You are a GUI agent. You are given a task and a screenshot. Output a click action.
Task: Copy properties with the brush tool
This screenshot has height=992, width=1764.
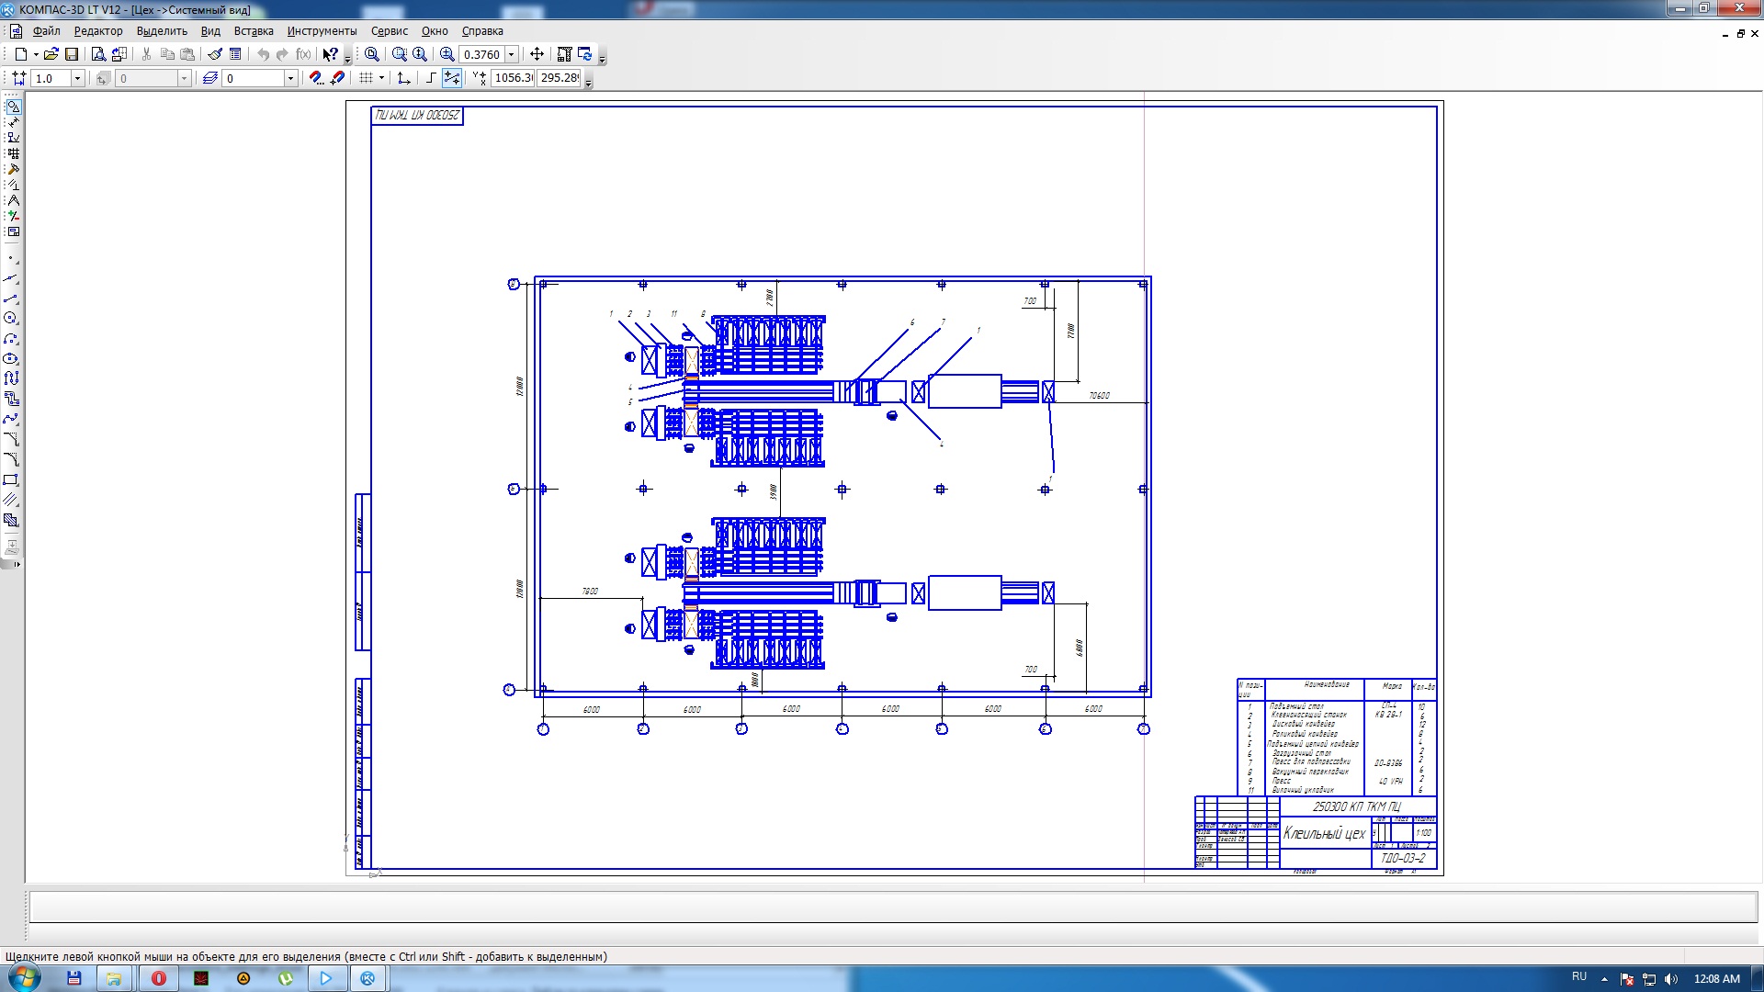(215, 54)
